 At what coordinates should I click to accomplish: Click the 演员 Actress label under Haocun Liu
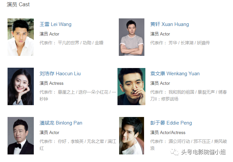[x=52, y=83]
